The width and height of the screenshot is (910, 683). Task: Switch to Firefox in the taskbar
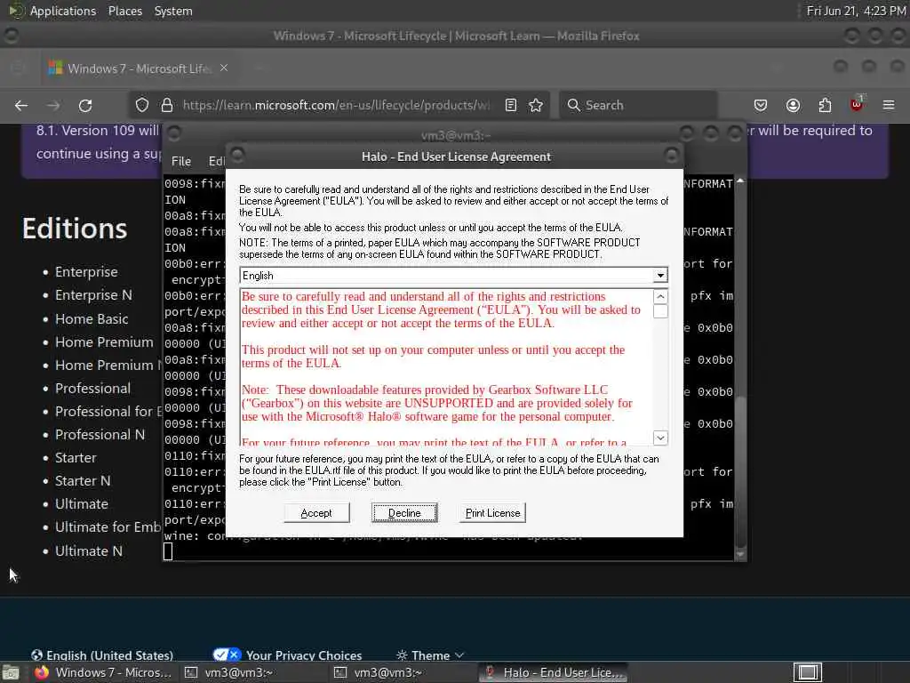(x=103, y=672)
